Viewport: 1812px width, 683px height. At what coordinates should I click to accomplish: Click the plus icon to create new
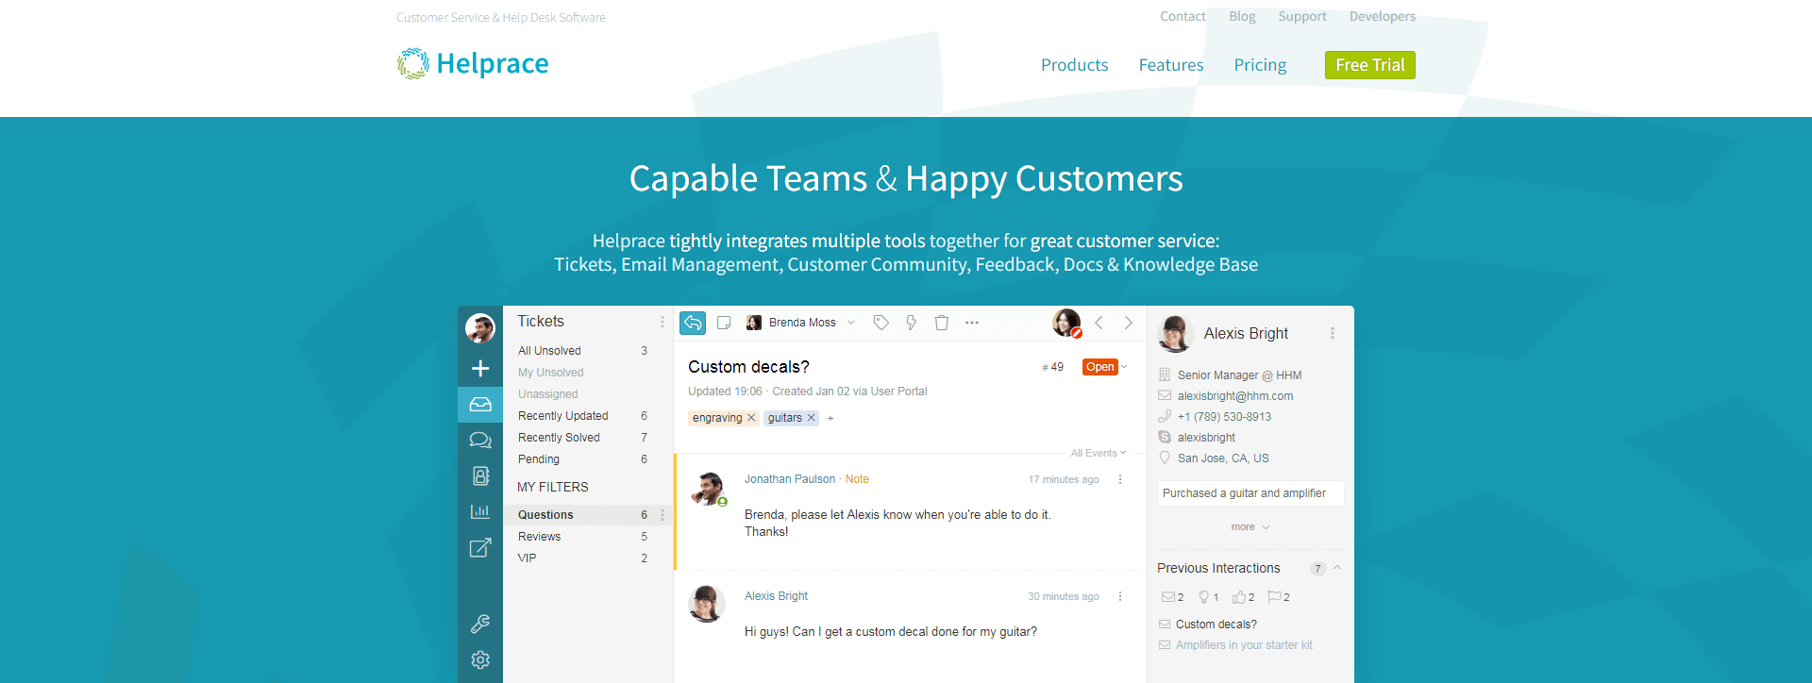(480, 368)
